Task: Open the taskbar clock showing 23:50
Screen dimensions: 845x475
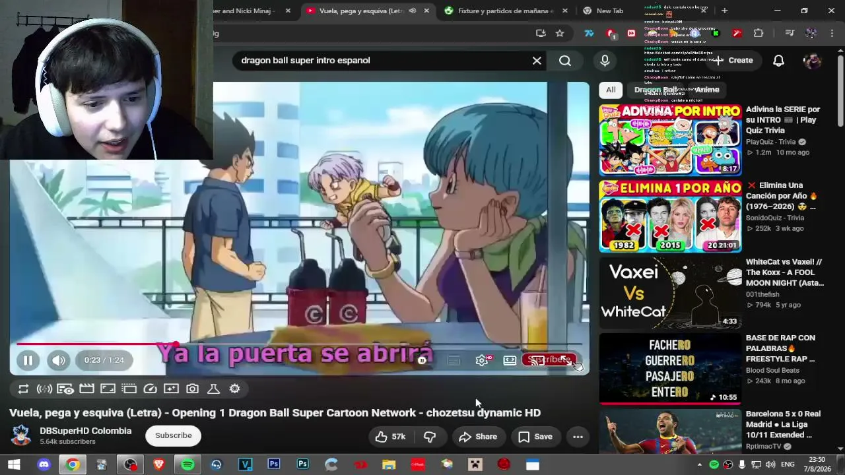Action: (817, 464)
